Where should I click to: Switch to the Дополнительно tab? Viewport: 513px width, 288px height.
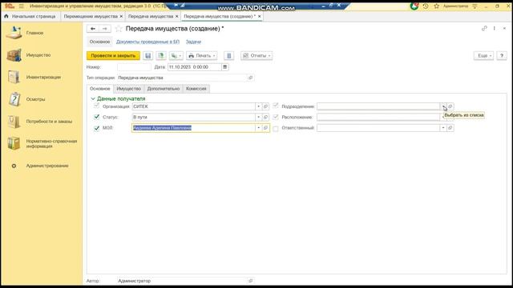[x=164, y=89]
